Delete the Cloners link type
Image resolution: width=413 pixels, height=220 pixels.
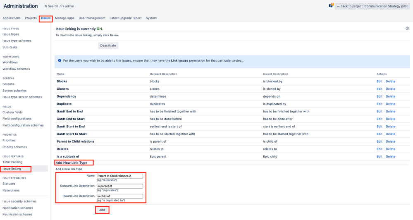[390, 89]
